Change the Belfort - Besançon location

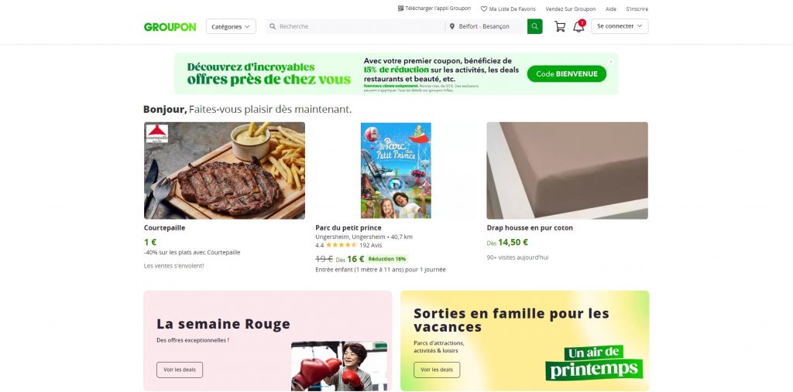tap(485, 26)
